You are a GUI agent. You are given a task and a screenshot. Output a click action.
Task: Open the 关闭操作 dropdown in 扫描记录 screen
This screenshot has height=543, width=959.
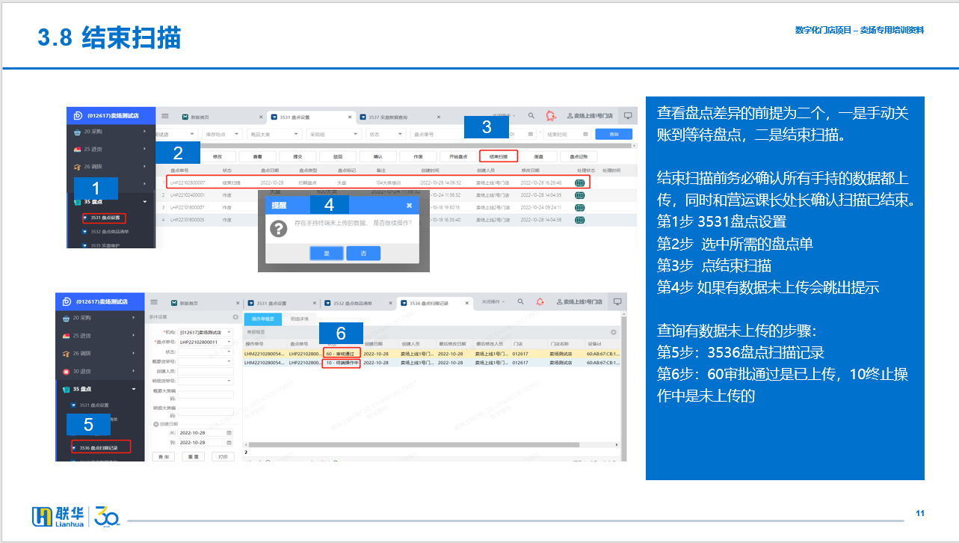point(493,301)
